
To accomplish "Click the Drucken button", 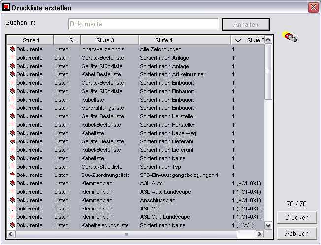I will pos(297,217).
